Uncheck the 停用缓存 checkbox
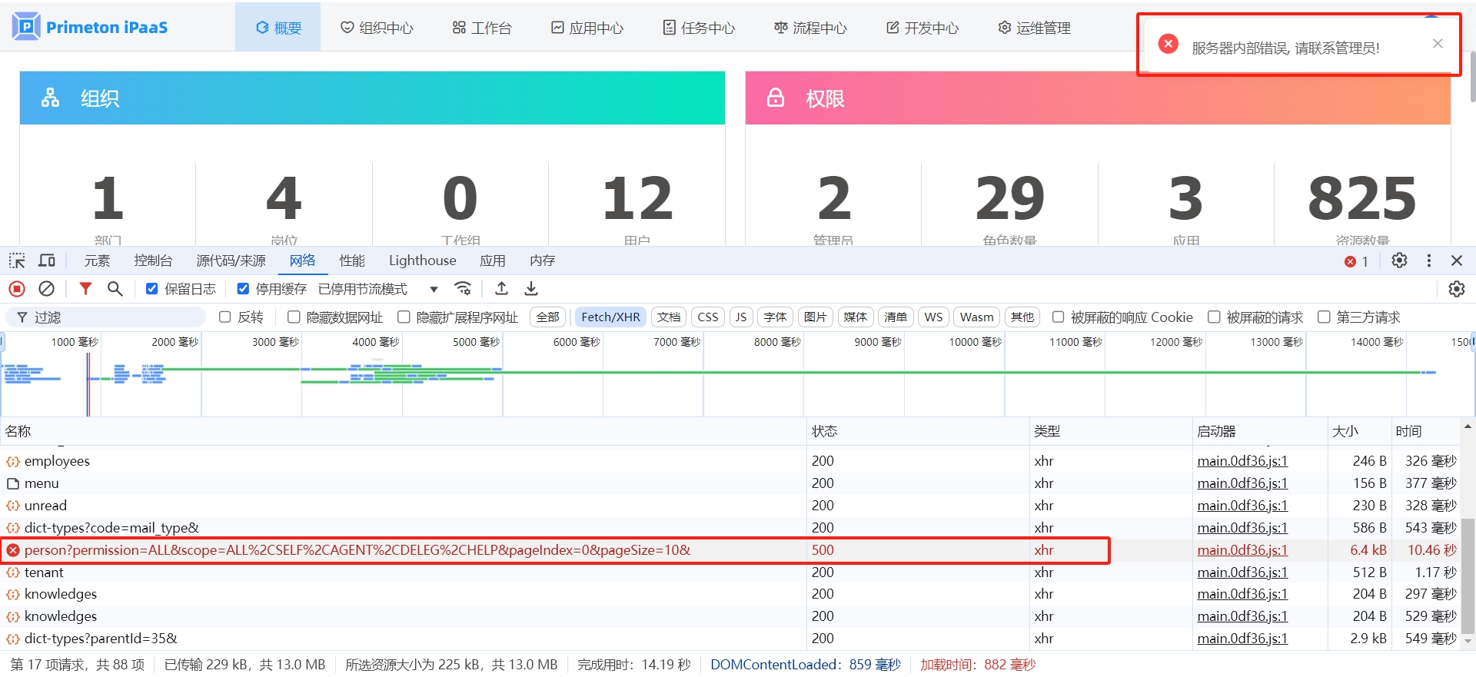 pos(243,289)
